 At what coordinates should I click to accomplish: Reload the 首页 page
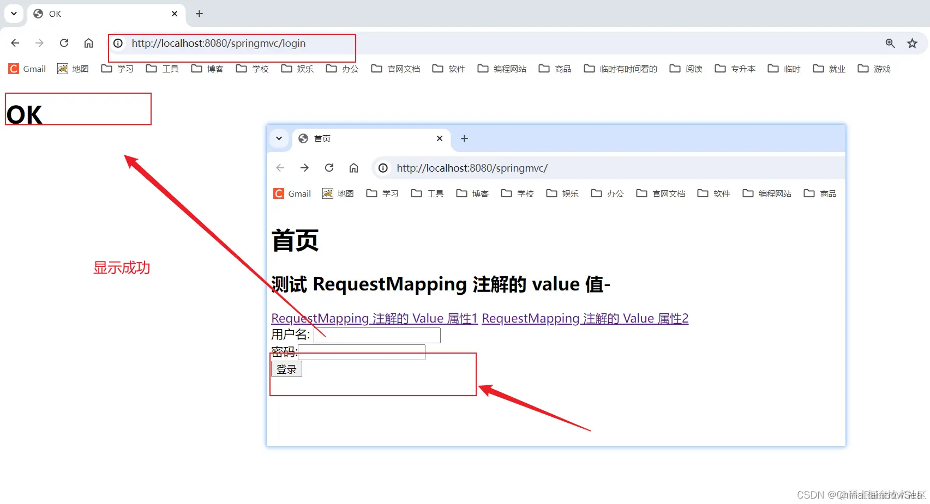(x=329, y=168)
